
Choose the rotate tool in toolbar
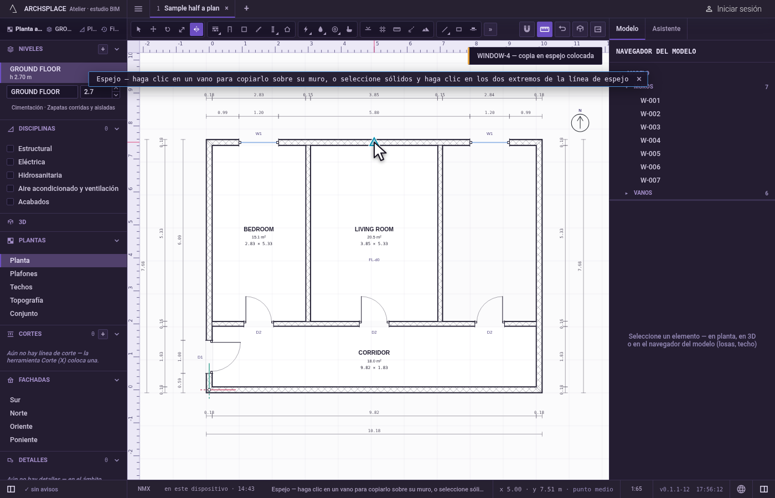[167, 29]
